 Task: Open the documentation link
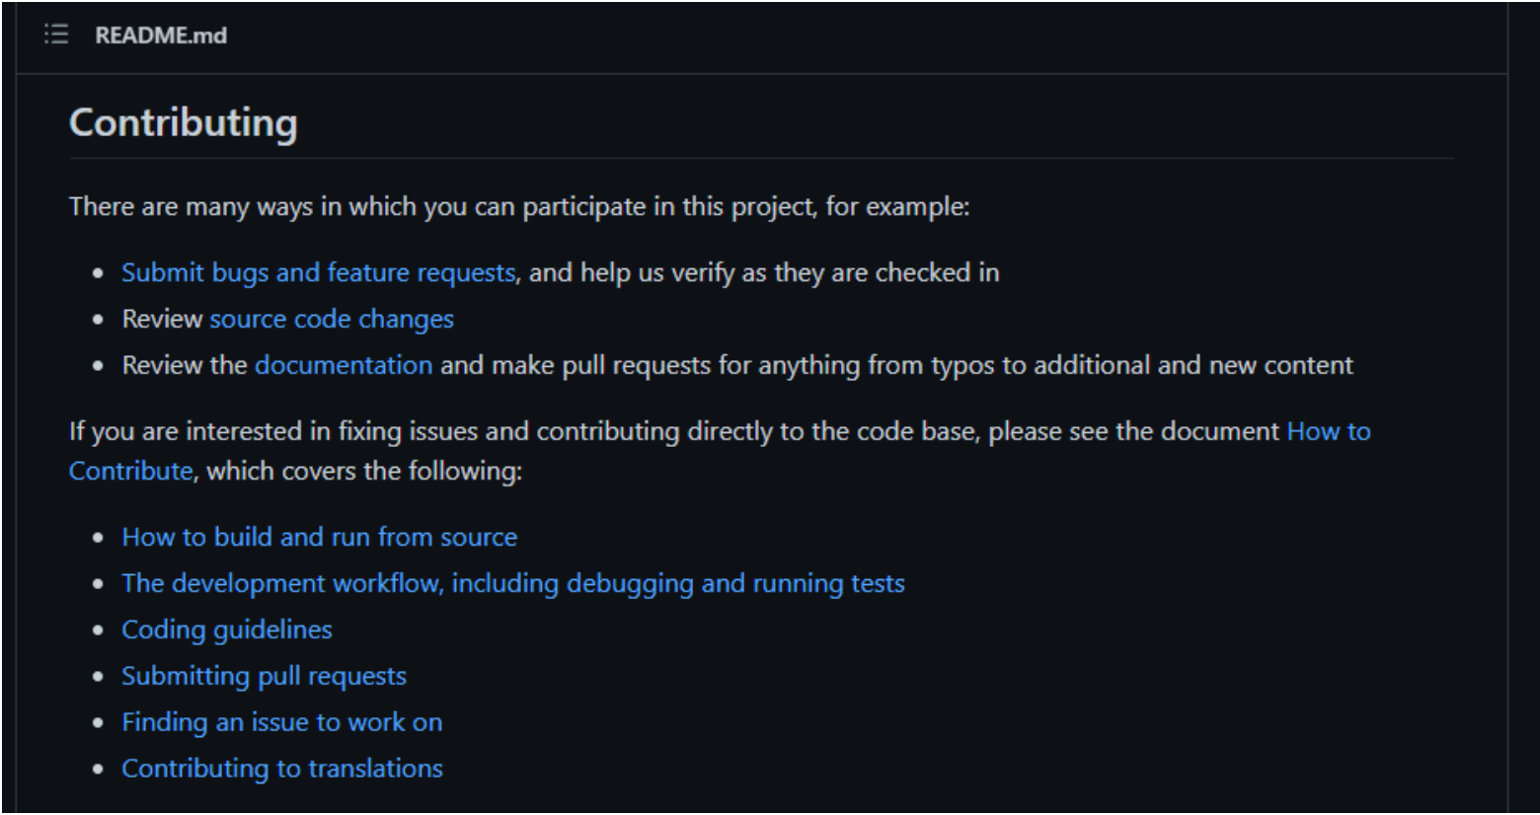pyautogui.click(x=344, y=365)
